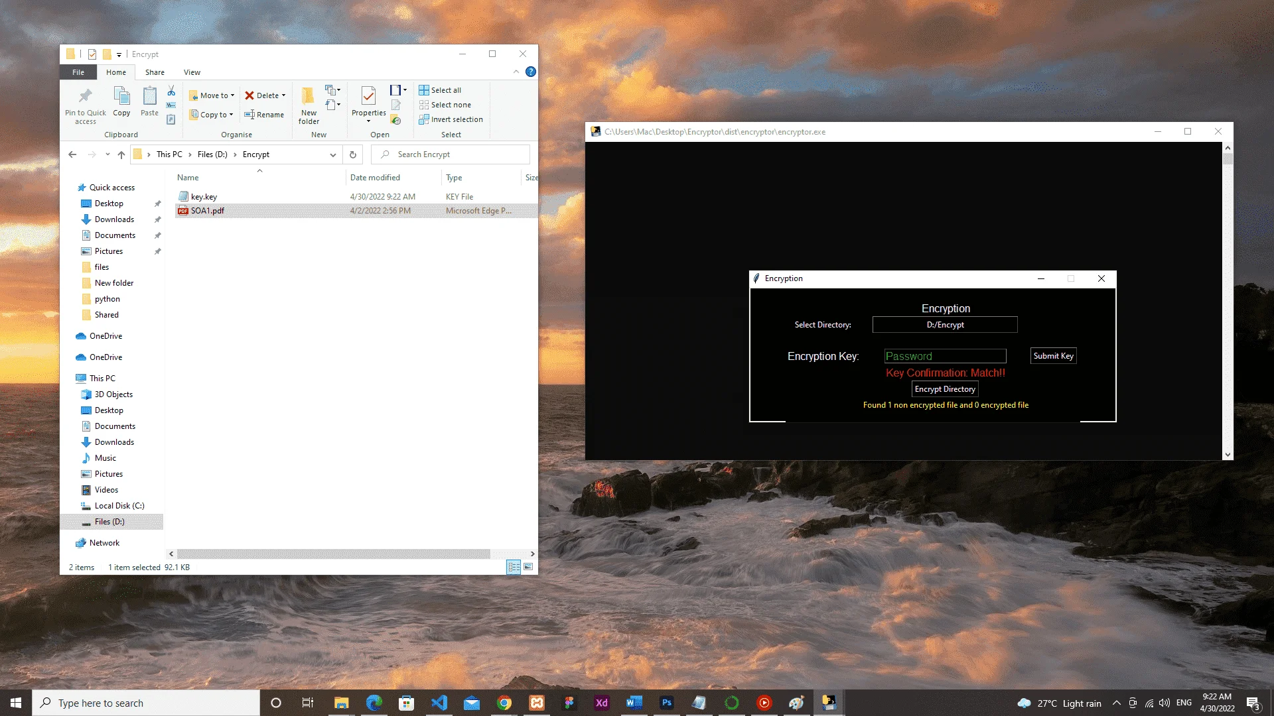This screenshot has width=1274, height=716.
Task: Click console window vertical scrollbar down arrow
Action: click(x=1228, y=455)
